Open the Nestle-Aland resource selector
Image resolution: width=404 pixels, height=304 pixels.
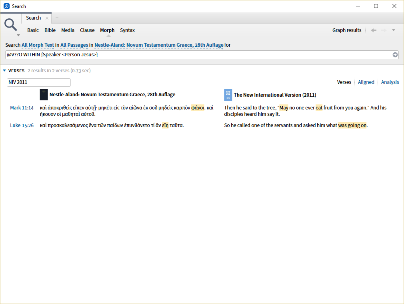(x=159, y=45)
